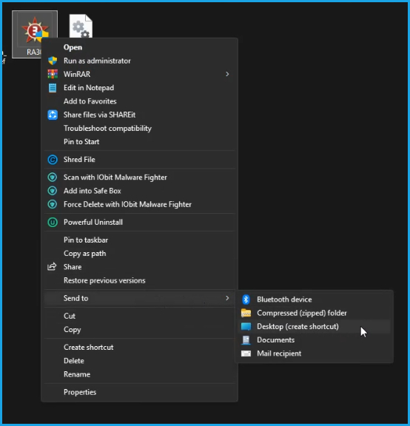The height and width of the screenshot is (426, 410).
Task: Select Powerful Uninstall
Action: coord(139,222)
